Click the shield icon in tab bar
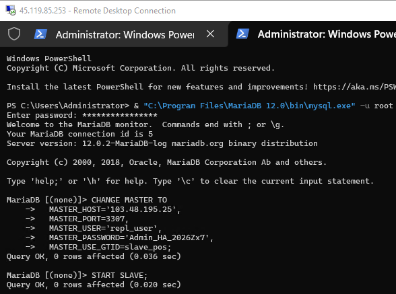 pos(14,34)
